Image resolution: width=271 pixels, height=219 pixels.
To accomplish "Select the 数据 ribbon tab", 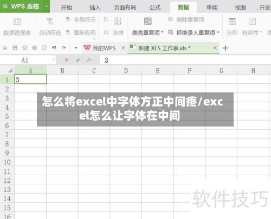I will 183,8.
